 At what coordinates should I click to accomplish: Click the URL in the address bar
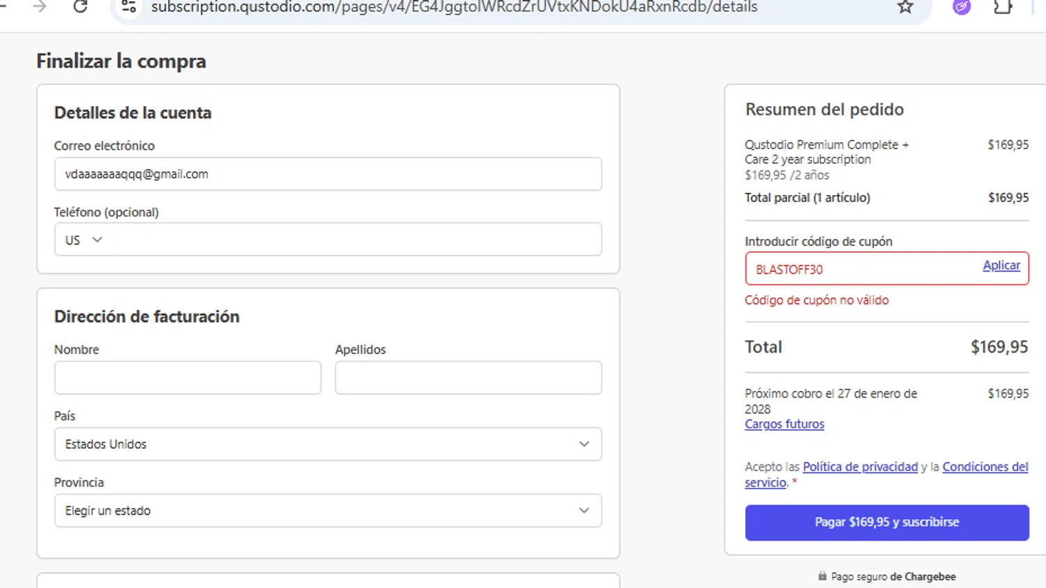click(x=454, y=7)
